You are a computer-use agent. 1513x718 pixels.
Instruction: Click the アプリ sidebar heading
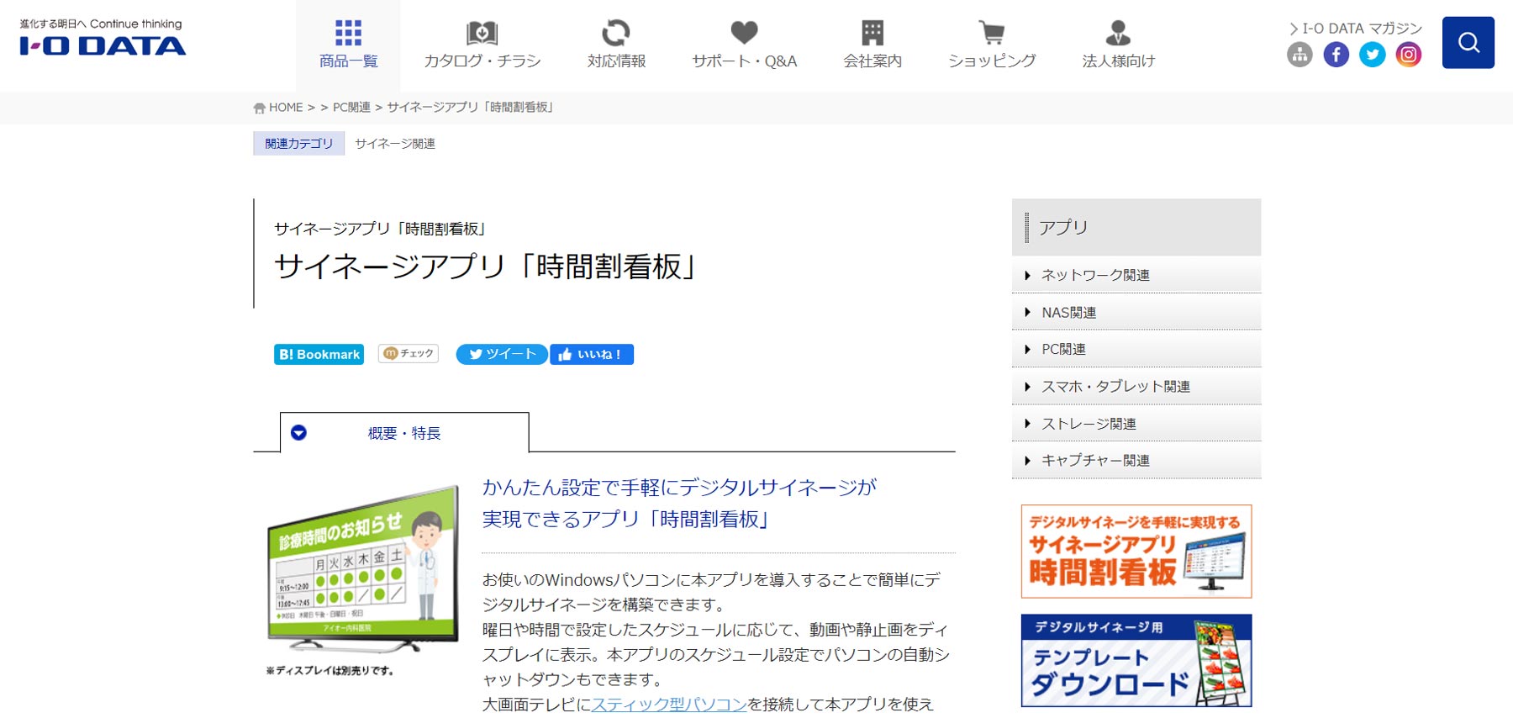(1136, 227)
